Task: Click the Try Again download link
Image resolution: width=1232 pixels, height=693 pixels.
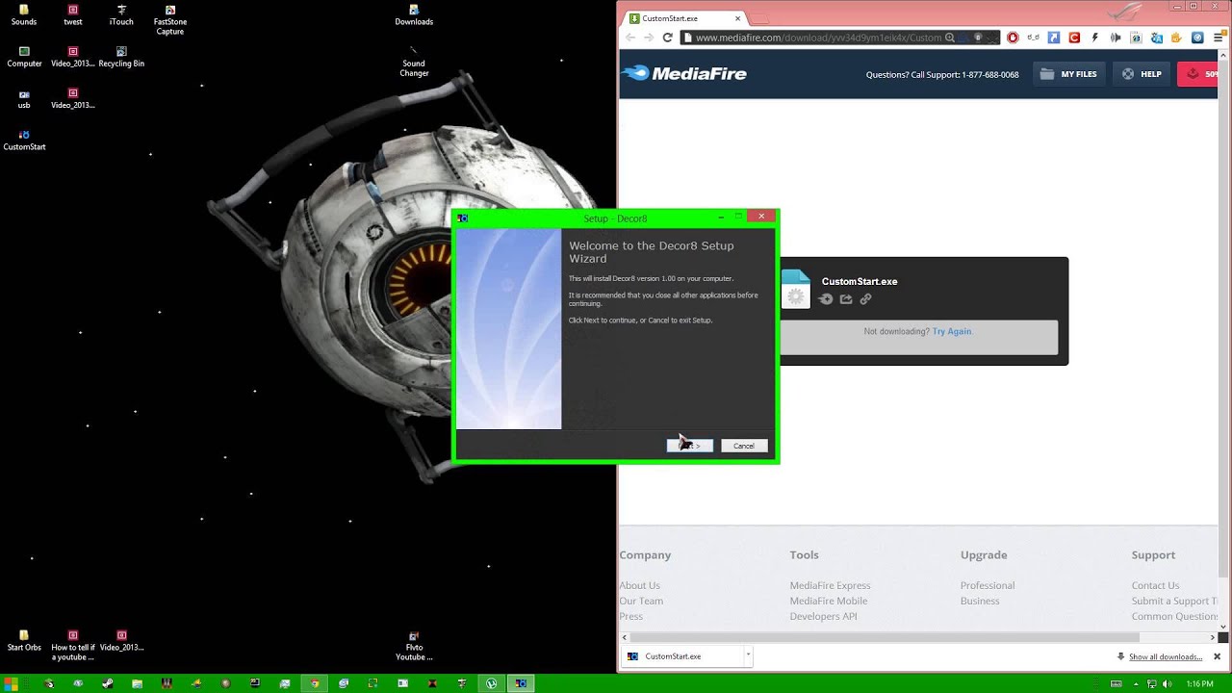Action: tap(952, 331)
